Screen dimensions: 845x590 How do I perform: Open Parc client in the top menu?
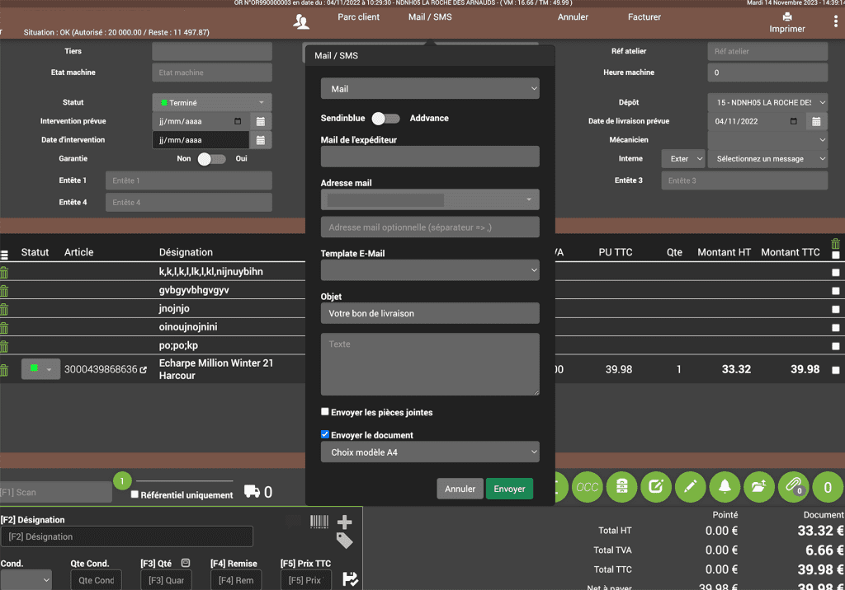(358, 17)
